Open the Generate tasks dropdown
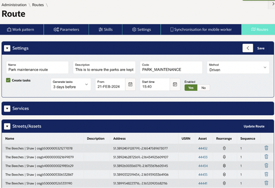The image size is (275, 188). [71, 84]
